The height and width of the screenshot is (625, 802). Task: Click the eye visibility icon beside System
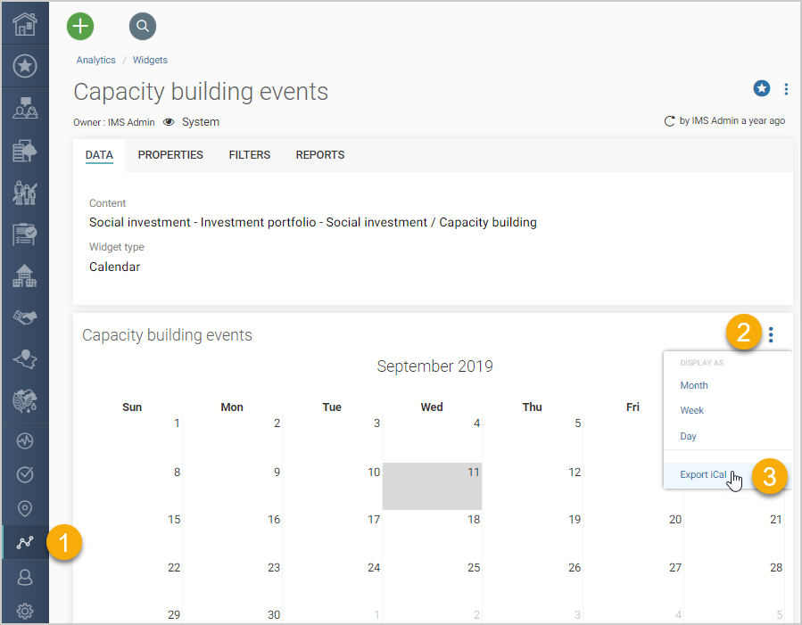click(169, 122)
